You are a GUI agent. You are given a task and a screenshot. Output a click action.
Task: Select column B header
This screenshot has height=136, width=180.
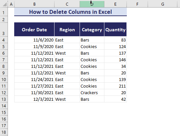coord(34,4)
